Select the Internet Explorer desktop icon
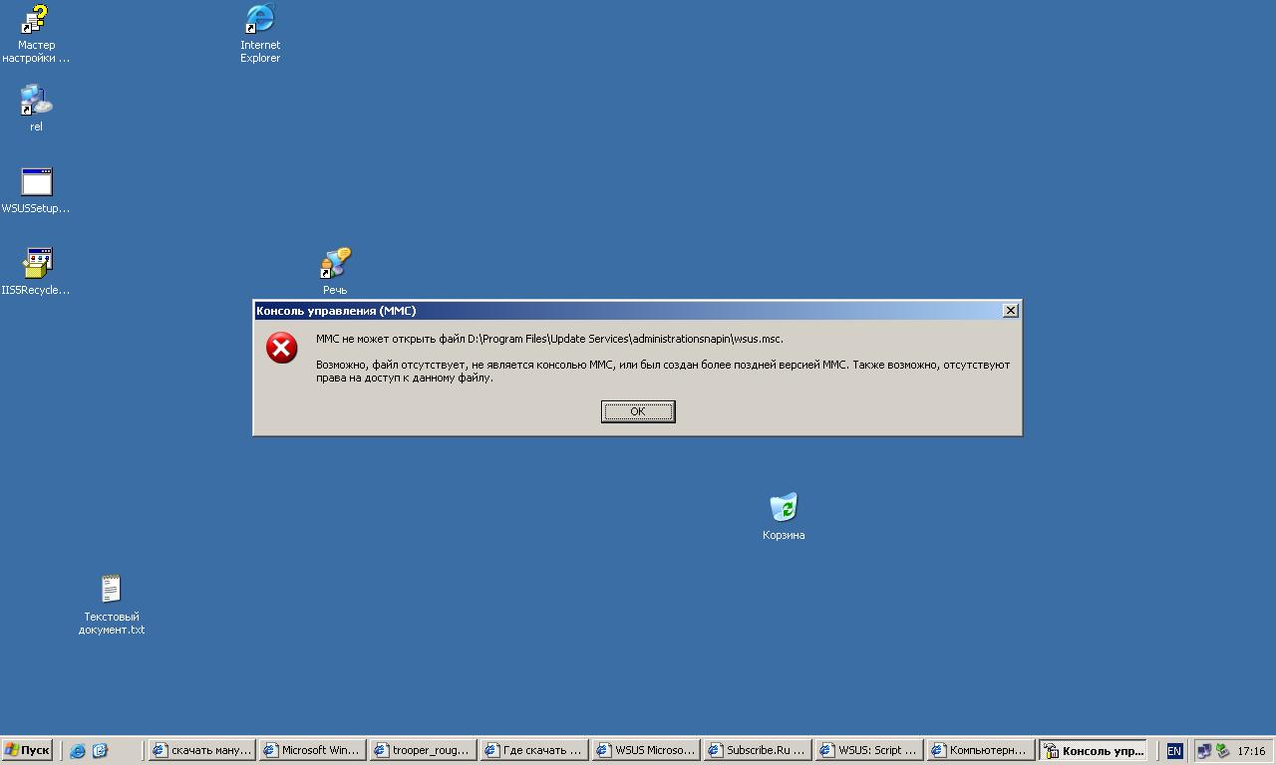This screenshot has height=765, width=1276. 260,20
